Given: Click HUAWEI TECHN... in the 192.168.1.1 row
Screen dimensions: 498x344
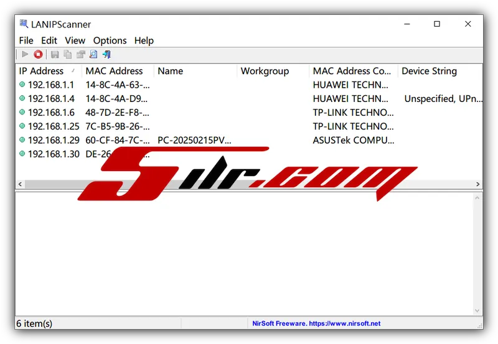Looking at the screenshot, I should click(350, 85).
